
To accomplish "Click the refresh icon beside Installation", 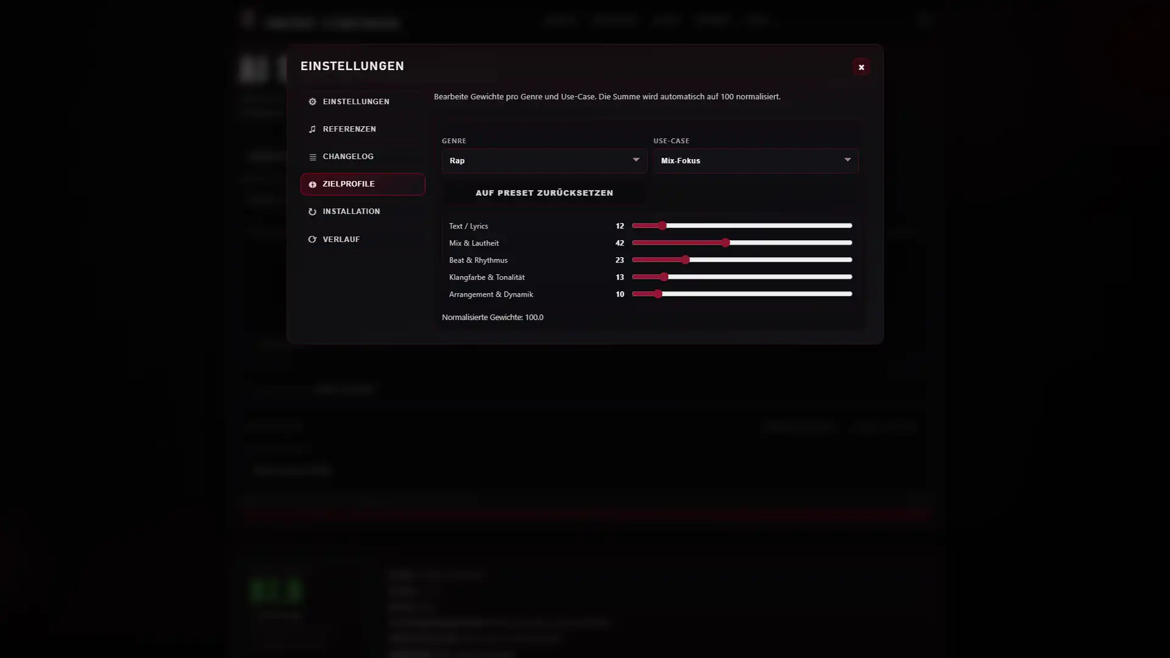I will click(x=313, y=212).
